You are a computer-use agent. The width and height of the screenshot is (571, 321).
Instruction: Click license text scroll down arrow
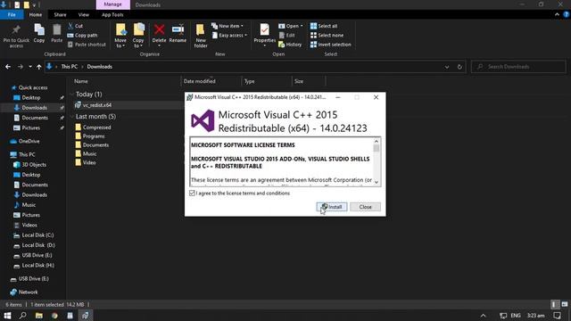coord(377,182)
